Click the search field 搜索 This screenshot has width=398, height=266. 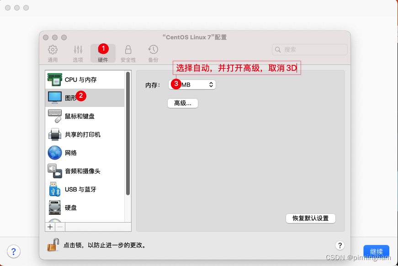tap(310, 49)
